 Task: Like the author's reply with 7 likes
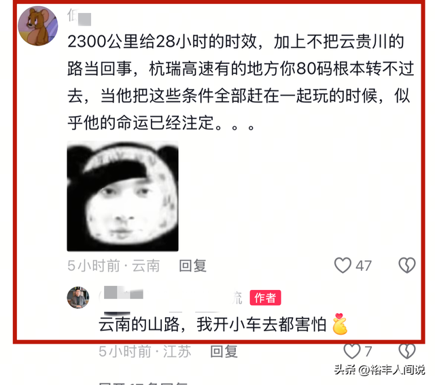(352, 351)
